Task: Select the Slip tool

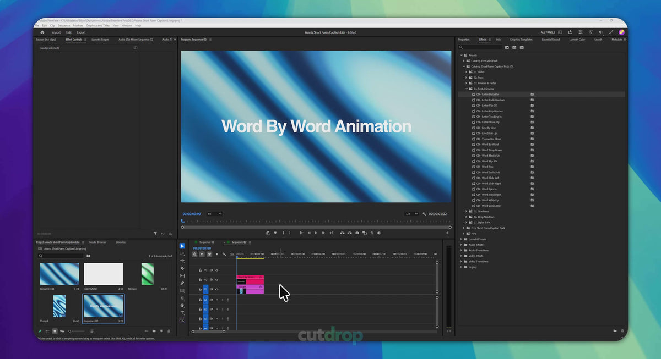Action: 182,275
